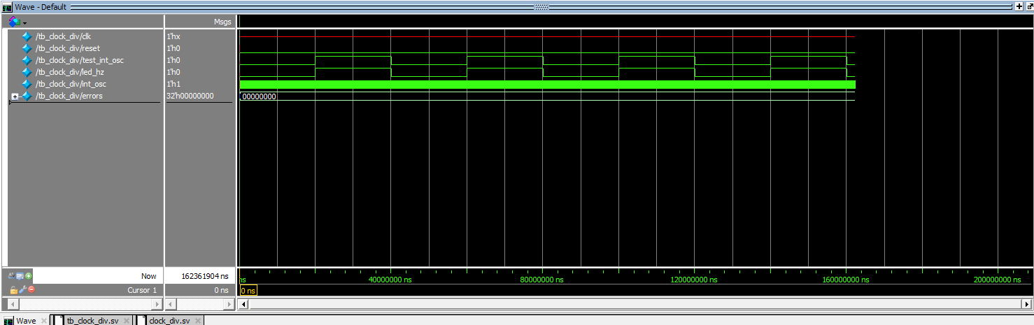Click the Cursor 1 label
Image resolution: width=1034 pixels, height=325 pixels.
[143, 290]
